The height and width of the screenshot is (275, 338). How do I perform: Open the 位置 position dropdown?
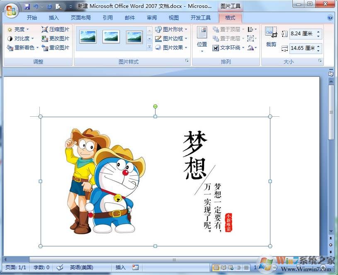pos(202,39)
